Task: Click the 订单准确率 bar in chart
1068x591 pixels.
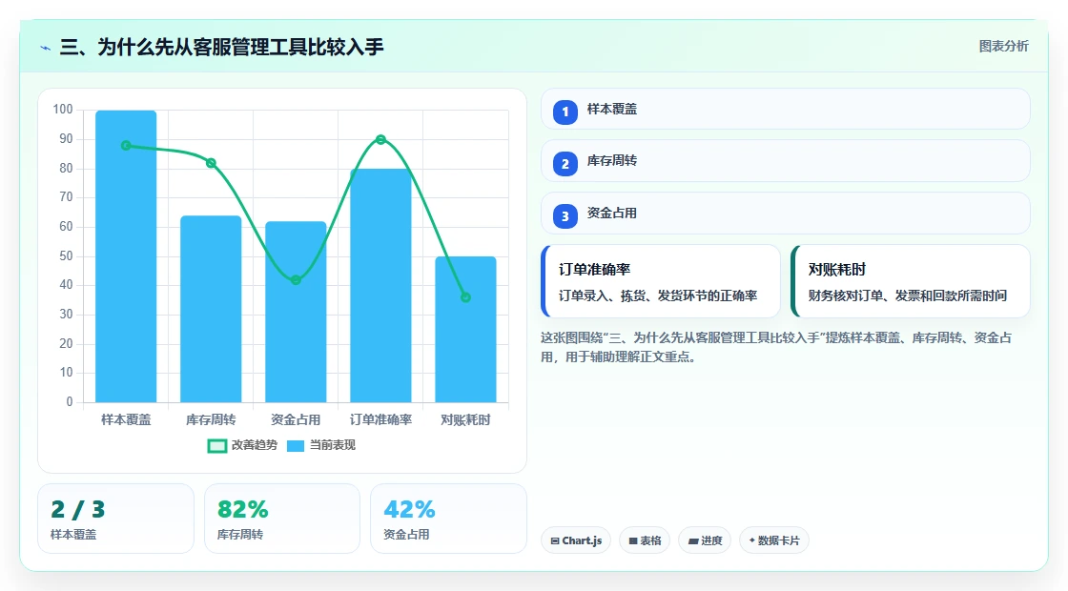Action: pos(380,285)
